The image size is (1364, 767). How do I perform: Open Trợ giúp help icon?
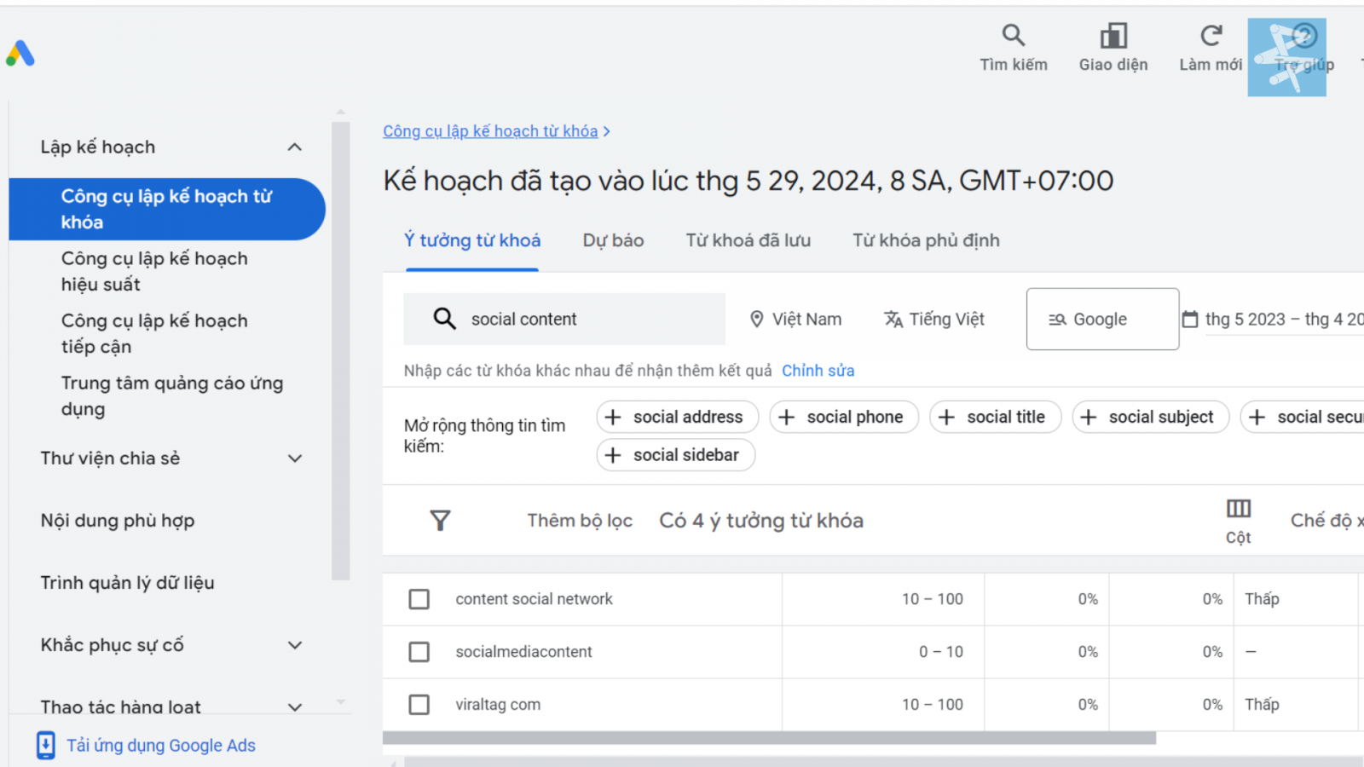click(1304, 35)
